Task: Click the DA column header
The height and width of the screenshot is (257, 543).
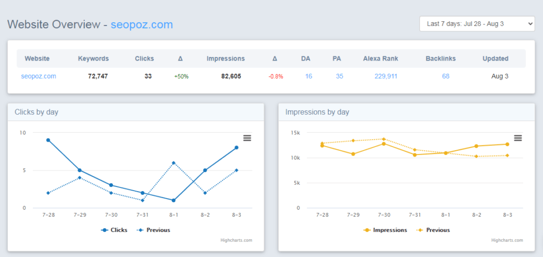Action: [306, 58]
